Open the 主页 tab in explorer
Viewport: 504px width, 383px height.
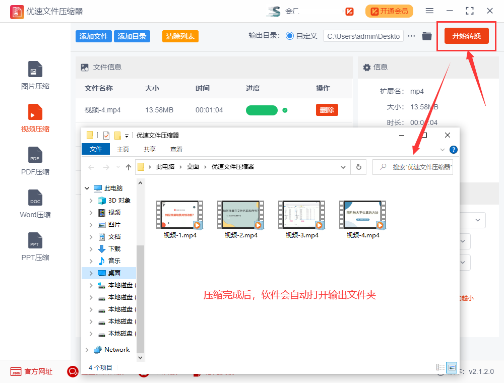[x=123, y=149]
